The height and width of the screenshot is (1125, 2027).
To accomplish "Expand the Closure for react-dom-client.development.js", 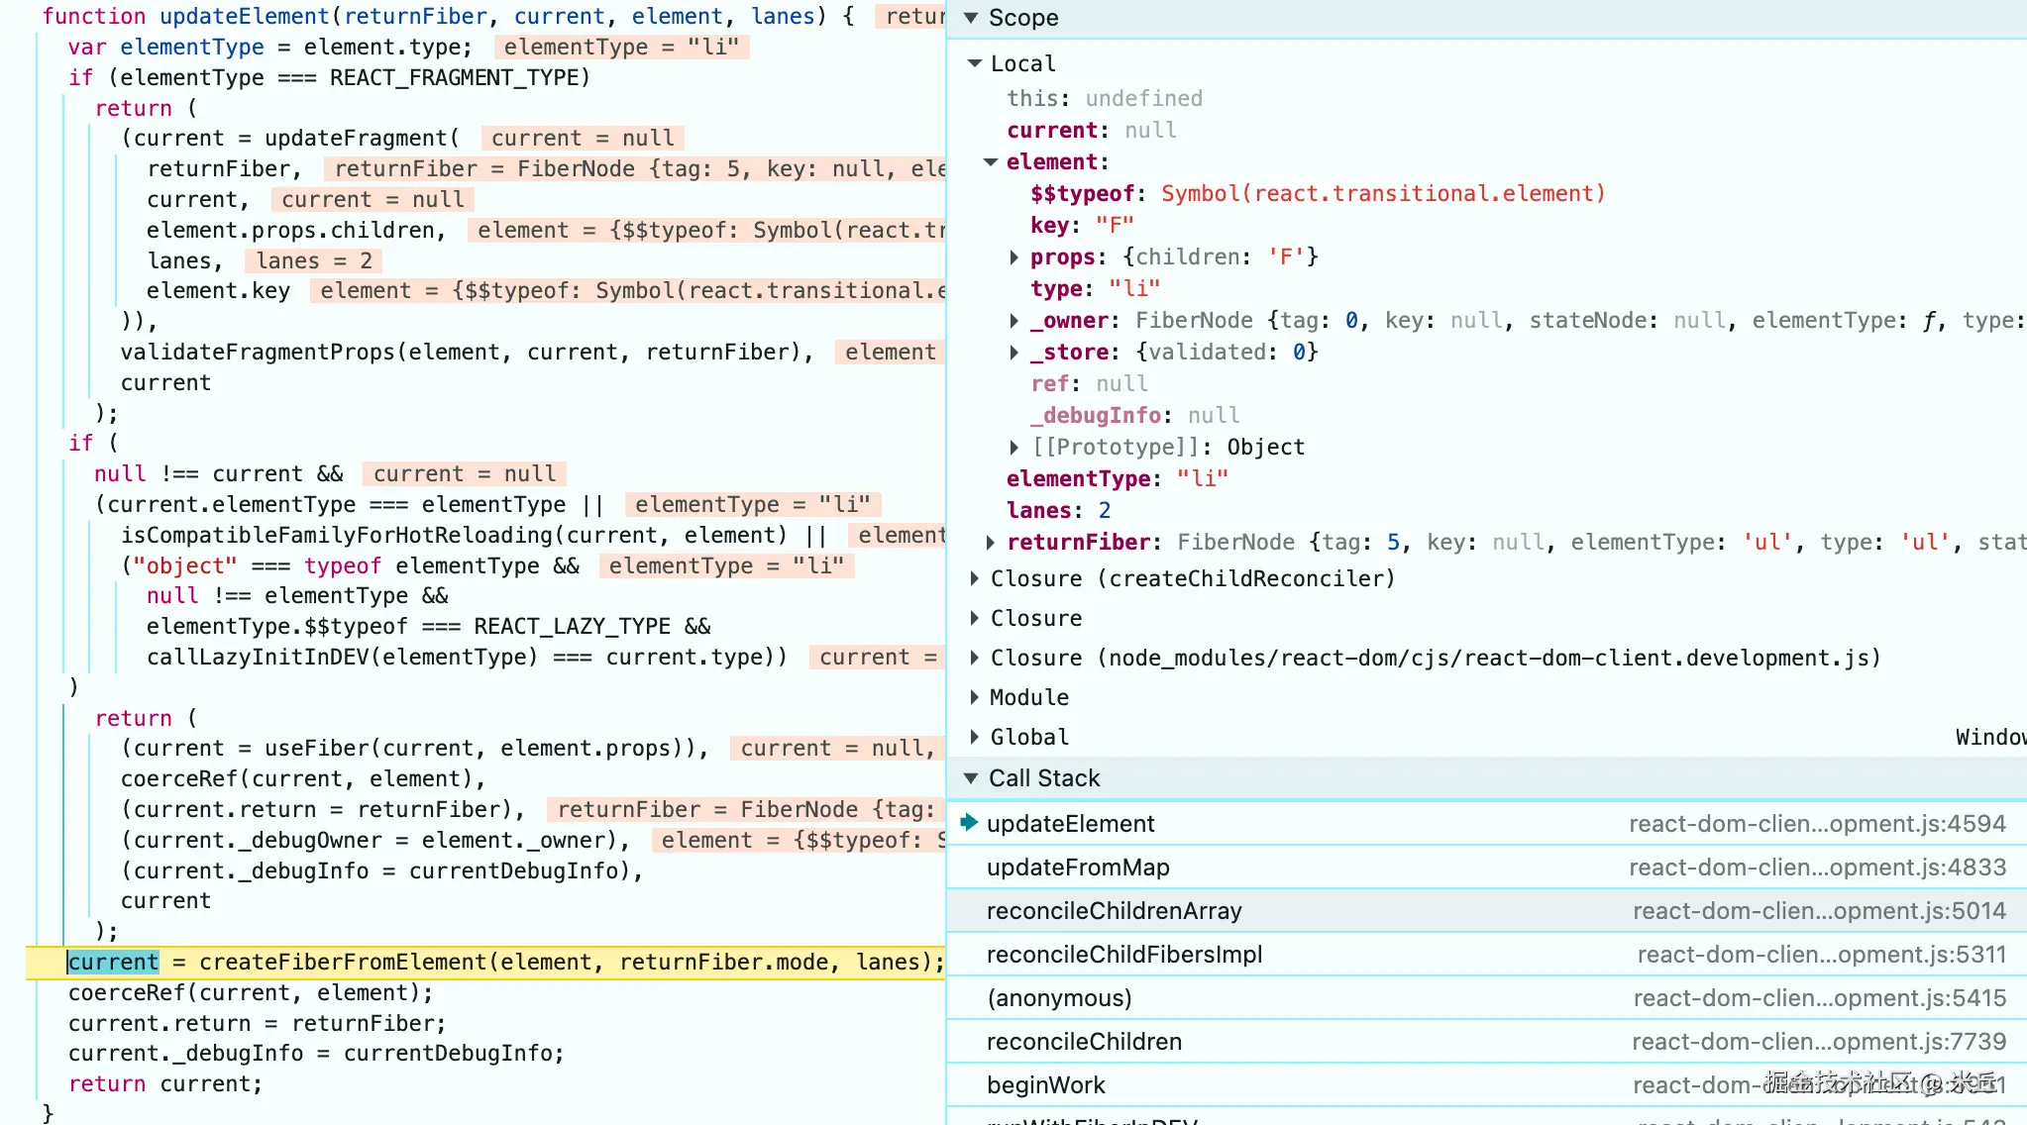I will pos(975,658).
